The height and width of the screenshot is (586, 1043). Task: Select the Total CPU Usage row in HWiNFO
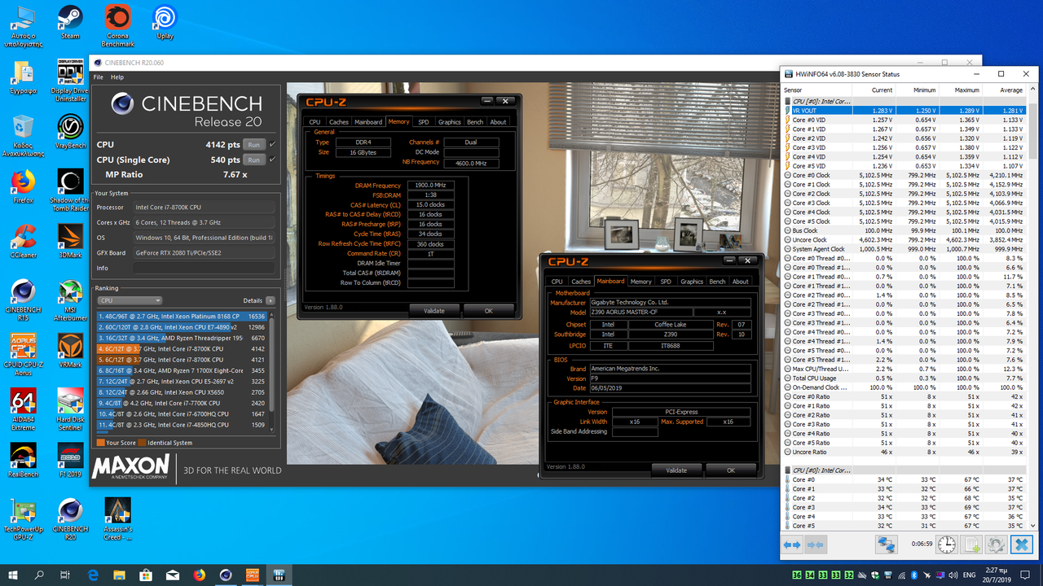tap(904, 378)
